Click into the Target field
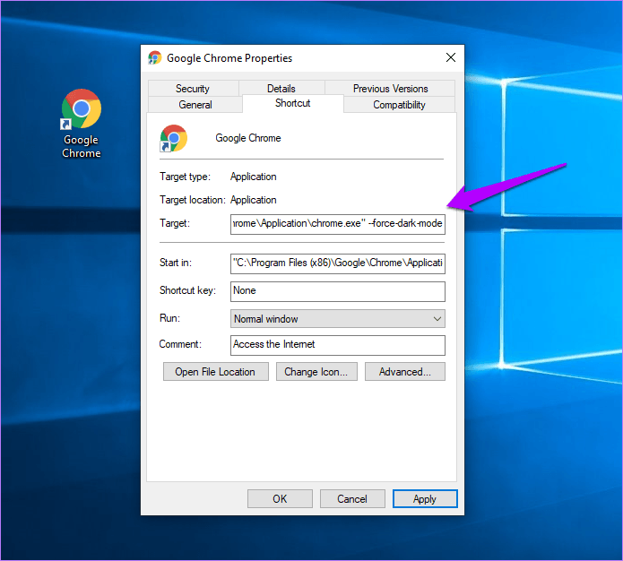The width and height of the screenshot is (623, 561). click(338, 224)
